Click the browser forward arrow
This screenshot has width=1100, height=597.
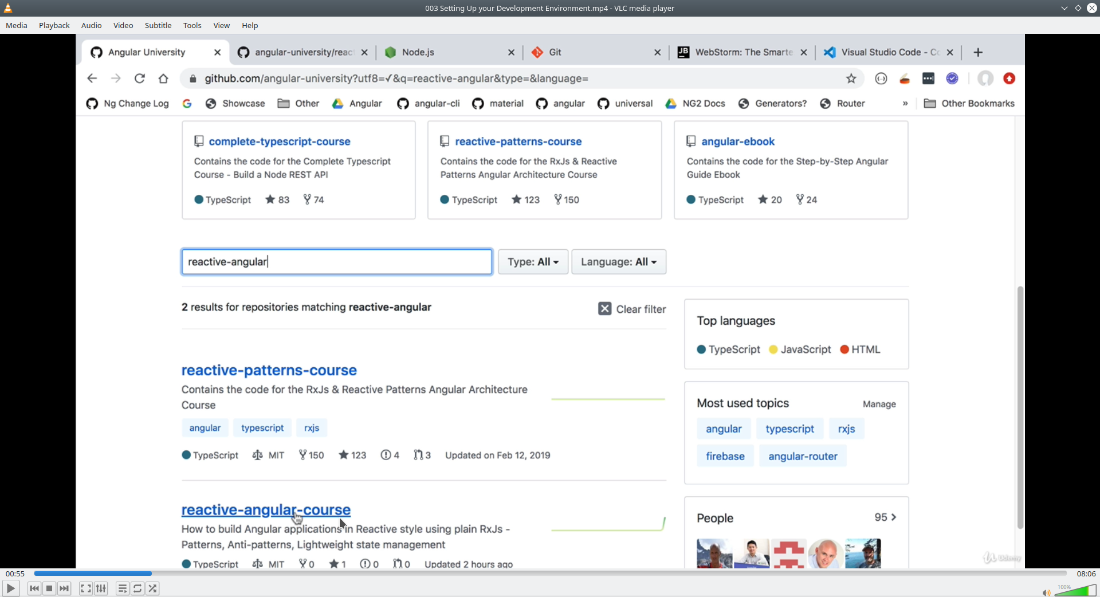(116, 78)
